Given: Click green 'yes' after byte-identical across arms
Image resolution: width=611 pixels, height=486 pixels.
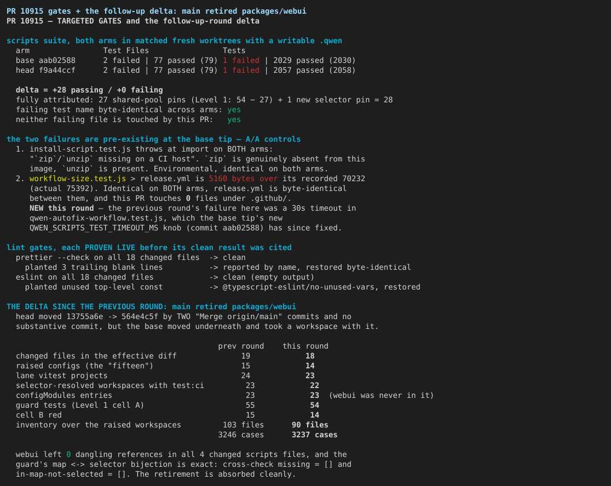Looking at the screenshot, I should [234, 110].
